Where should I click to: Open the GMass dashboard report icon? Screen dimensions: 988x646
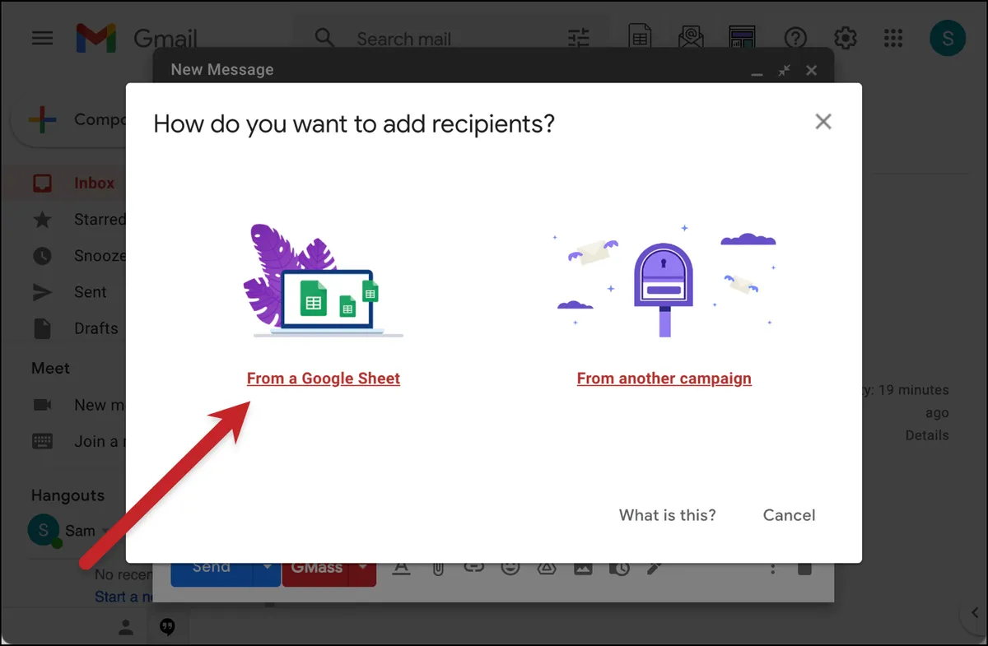[743, 38]
